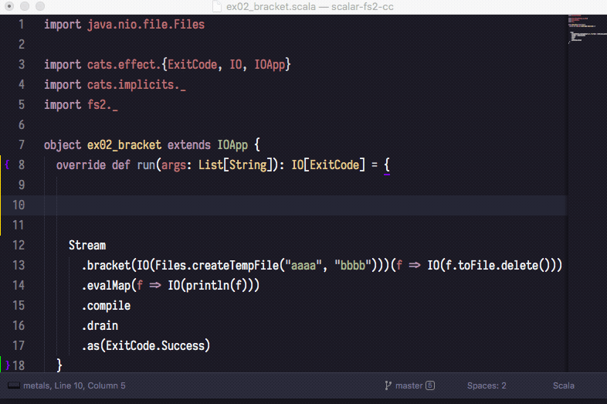Click ExitCode.Success on line 17
Viewport: 607px width, 404px height.
point(155,345)
